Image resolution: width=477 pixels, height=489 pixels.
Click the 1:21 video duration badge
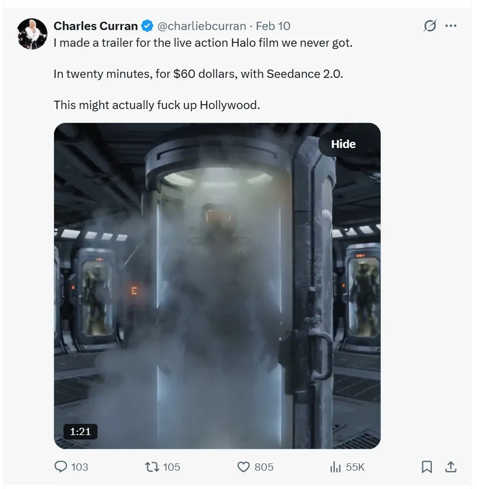click(x=80, y=431)
